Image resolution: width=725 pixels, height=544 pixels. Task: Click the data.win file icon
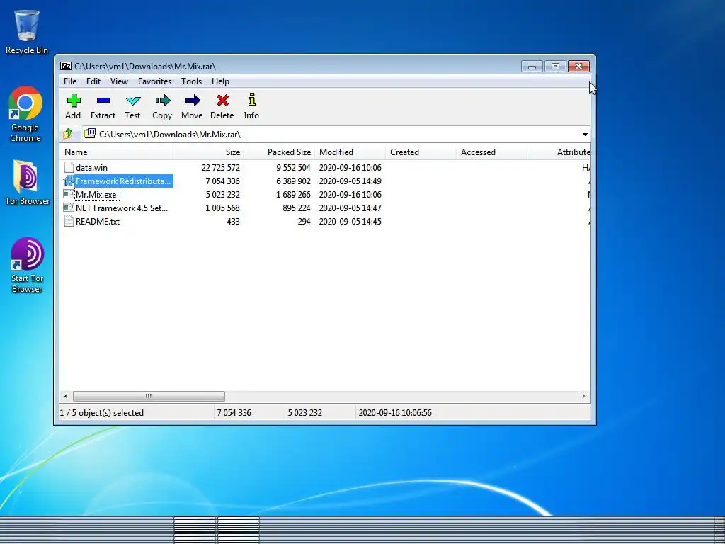69,167
